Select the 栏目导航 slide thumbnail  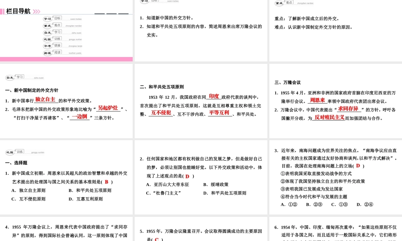click(66, 31)
